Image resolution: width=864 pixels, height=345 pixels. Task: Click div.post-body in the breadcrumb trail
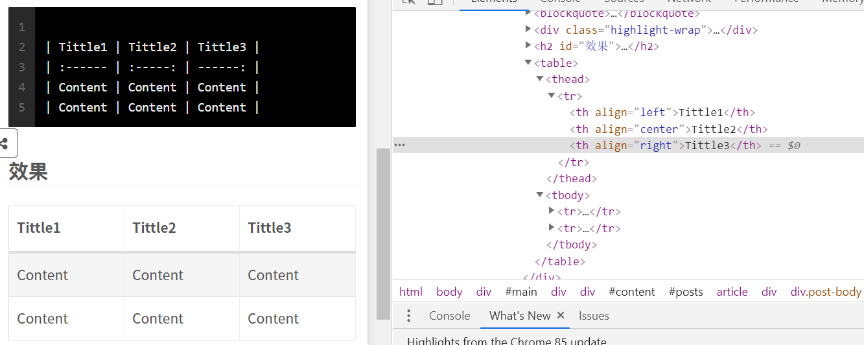[x=826, y=292]
